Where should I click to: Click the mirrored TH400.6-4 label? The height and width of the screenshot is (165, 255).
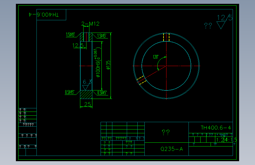tap(44, 15)
